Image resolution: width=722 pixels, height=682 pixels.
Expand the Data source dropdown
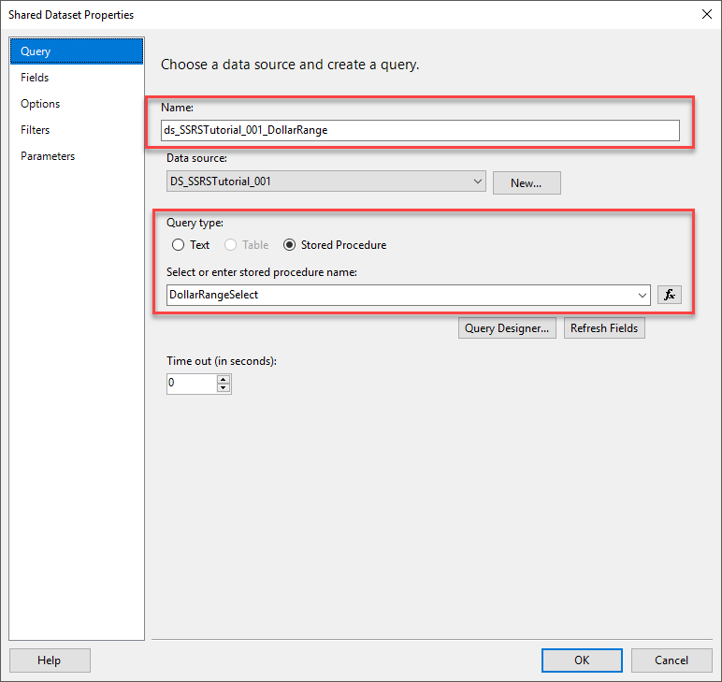pos(478,181)
